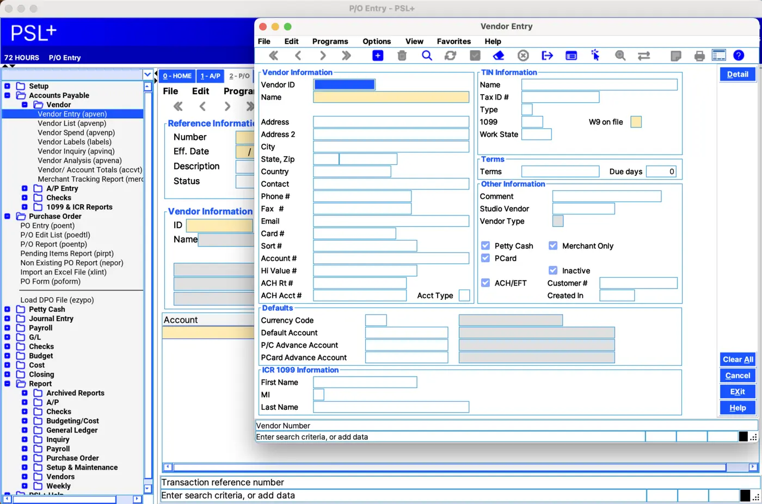This screenshot has height=504, width=762.
Task: Click the Detail button
Action: (x=738, y=75)
